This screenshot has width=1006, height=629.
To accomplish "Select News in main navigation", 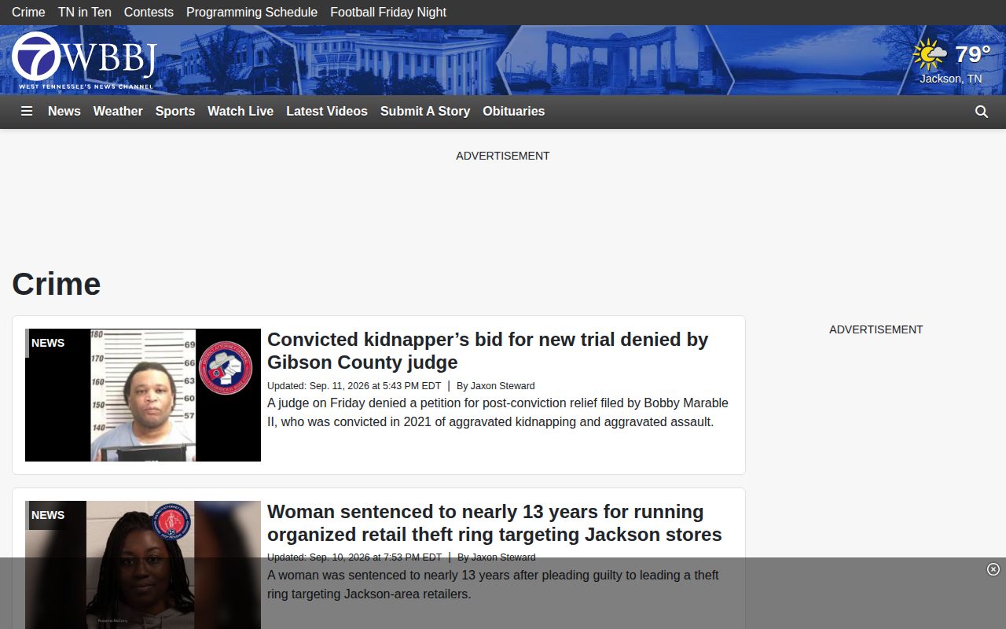I will pyautogui.click(x=64, y=112).
